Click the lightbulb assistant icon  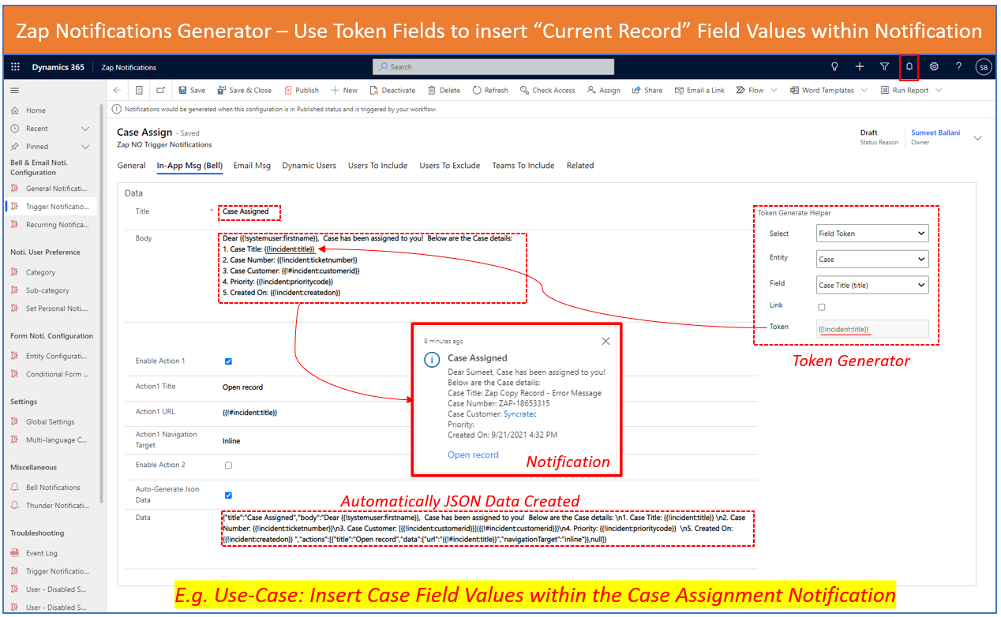pos(835,67)
